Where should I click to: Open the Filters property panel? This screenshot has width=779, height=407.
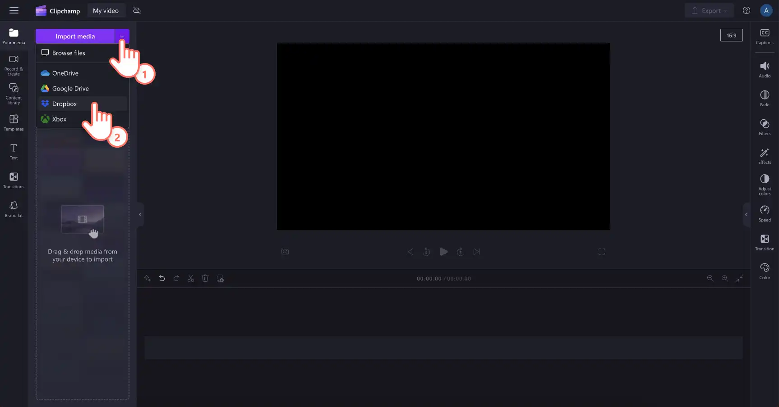765,127
